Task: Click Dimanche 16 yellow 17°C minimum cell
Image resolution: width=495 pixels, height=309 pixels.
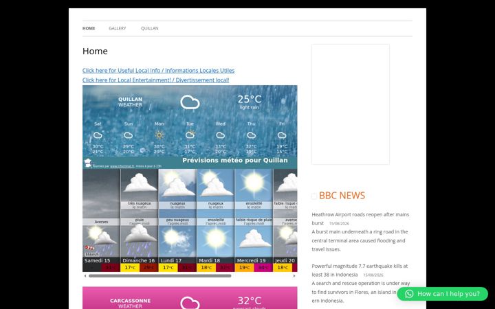Action: click(130, 268)
